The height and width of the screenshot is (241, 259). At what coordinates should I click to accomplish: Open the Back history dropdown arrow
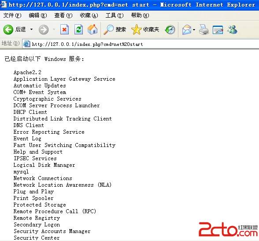(31, 30)
